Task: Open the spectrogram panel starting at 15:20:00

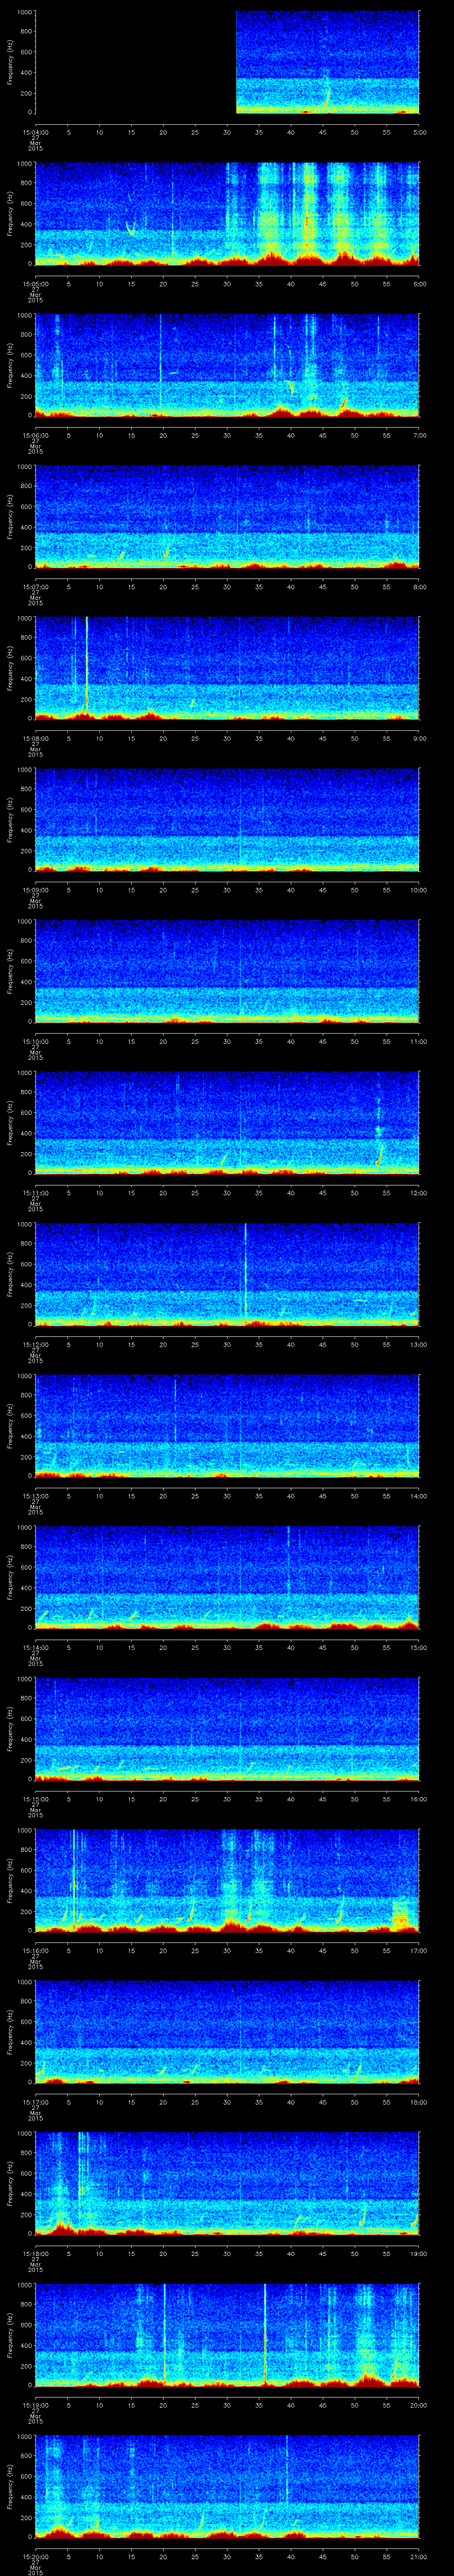Action: (227, 2486)
